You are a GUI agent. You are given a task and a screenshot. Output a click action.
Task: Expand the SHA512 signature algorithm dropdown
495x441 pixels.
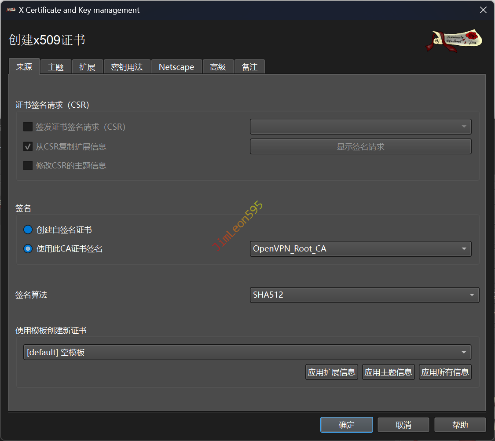[x=364, y=295]
